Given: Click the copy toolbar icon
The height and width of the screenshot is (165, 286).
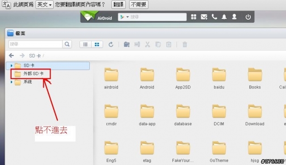Looking at the screenshot, I should 158,44.
